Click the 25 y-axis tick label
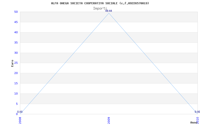Viewport: 200px width, 125px height. pyautogui.click(x=16, y=63)
